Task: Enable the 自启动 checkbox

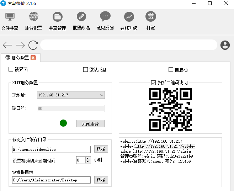Action: [171, 70]
